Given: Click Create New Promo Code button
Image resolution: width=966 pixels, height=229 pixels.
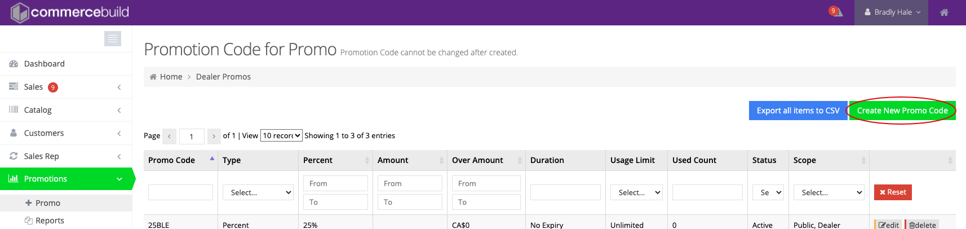Looking at the screenshot, I should point(902,111).
